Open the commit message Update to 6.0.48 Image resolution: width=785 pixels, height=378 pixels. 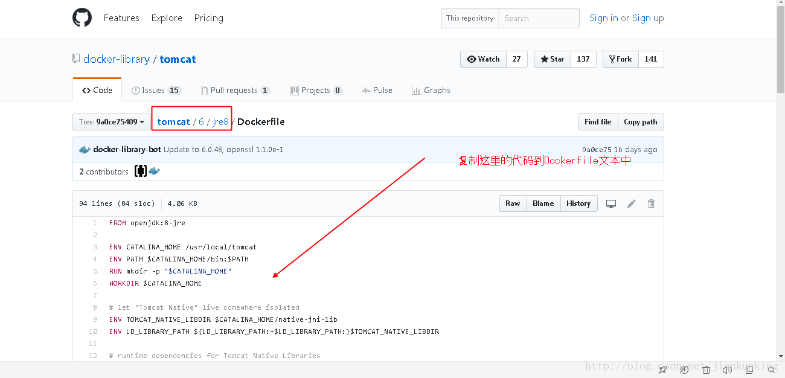tap(223, 149)
